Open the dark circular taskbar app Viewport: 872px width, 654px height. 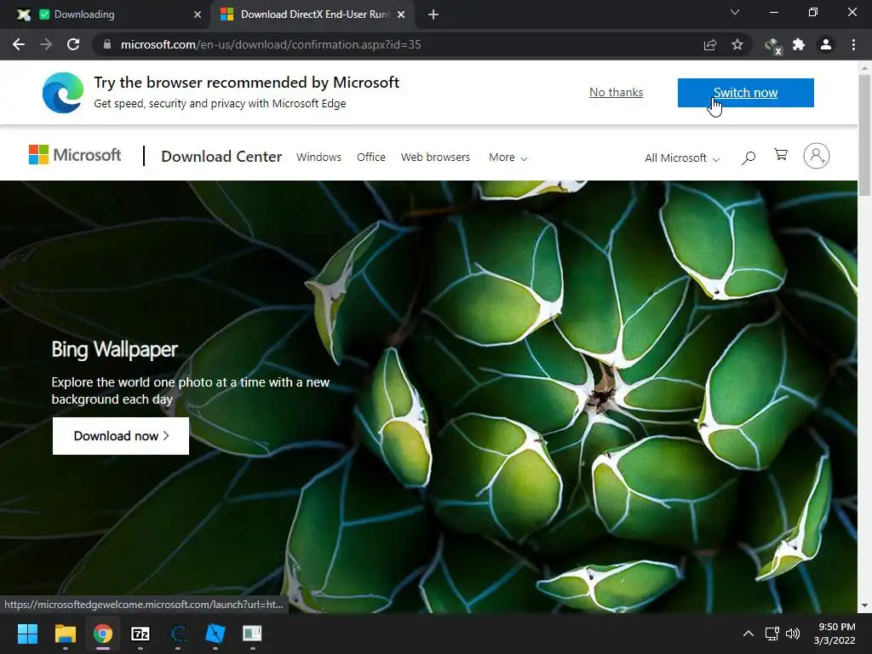178,634
